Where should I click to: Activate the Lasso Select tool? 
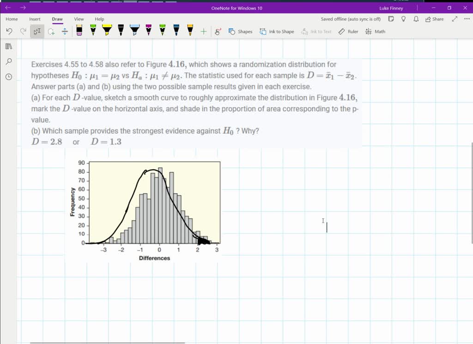coord(52,31)
